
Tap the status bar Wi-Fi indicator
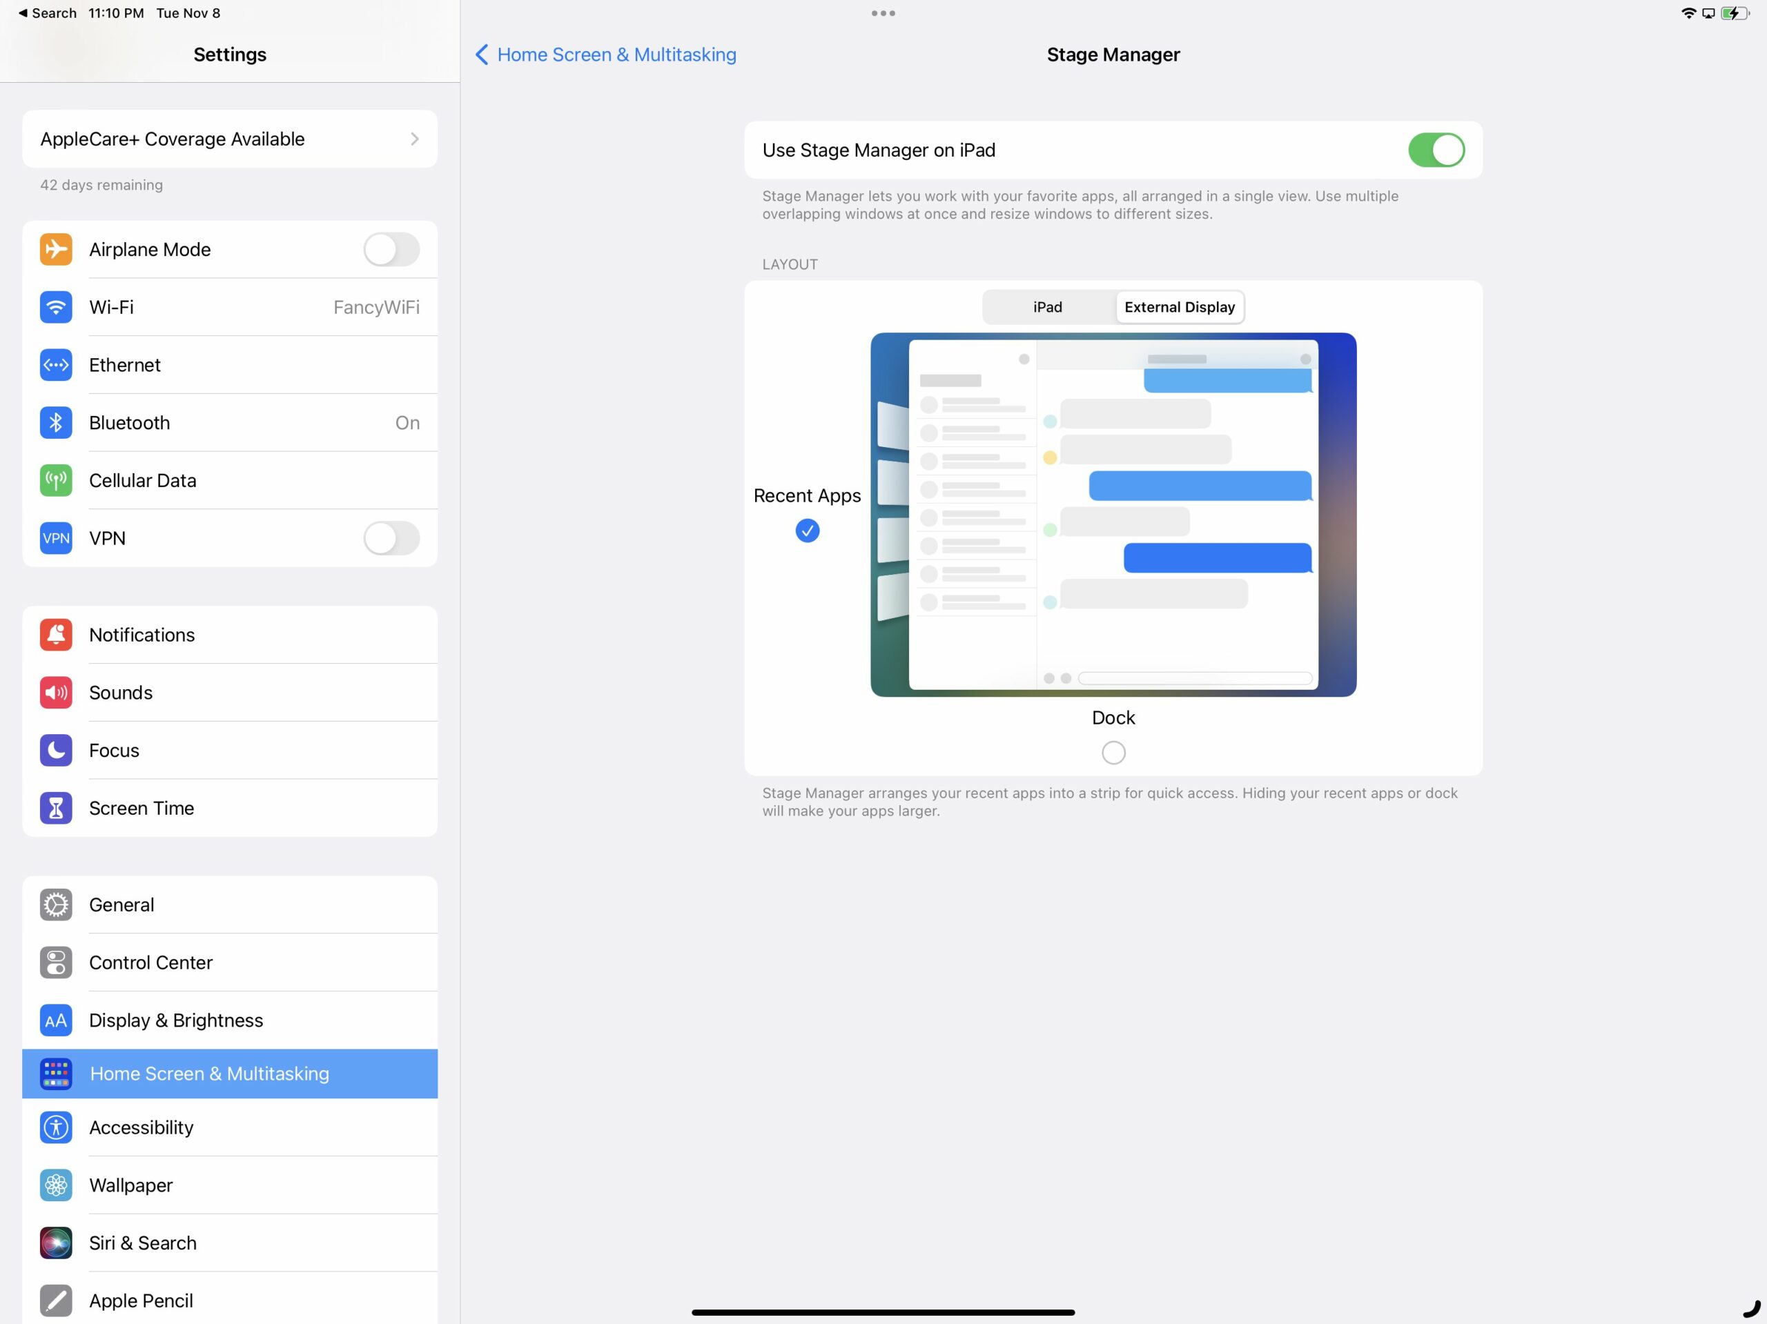click(1688, 13)
